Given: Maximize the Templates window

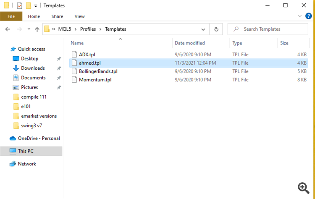Looking at the screenshot, I should point(285,5).
